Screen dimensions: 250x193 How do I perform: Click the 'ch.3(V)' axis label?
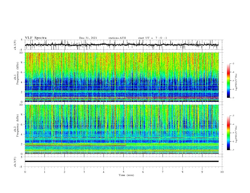[x=15, y=162]
